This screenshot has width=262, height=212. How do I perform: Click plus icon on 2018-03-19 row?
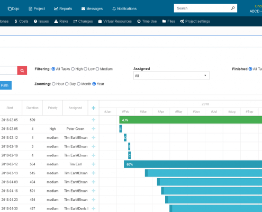pos(94,173)
